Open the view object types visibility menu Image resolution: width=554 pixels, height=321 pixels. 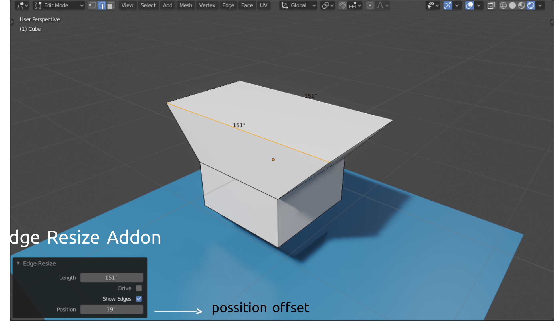coord(433,5)
